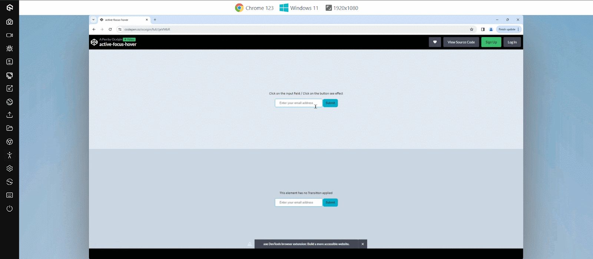
Task: Click the Chrome 123 label in top bar
Action: pyautogui.click(x=259, y=8)
